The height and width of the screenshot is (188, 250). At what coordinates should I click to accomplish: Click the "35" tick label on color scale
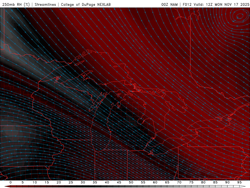tap(95, 182)
